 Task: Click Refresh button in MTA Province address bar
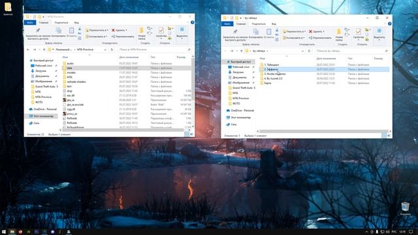pyautogui.click(x=112, y=50)
